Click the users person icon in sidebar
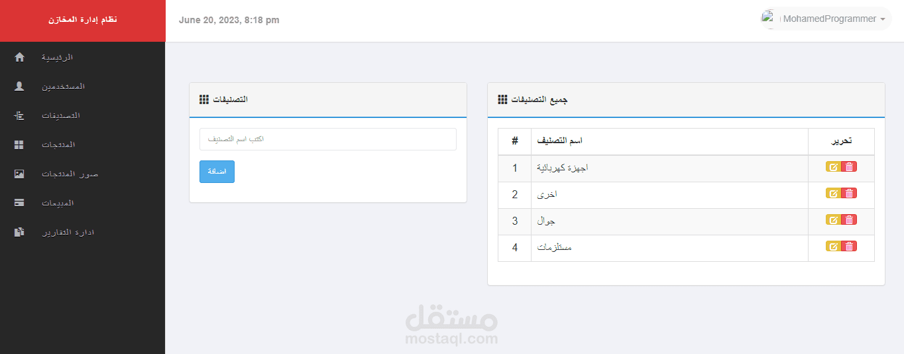This screenshot has height=354, width=904. pyautogui.click(x=19, y=86)
